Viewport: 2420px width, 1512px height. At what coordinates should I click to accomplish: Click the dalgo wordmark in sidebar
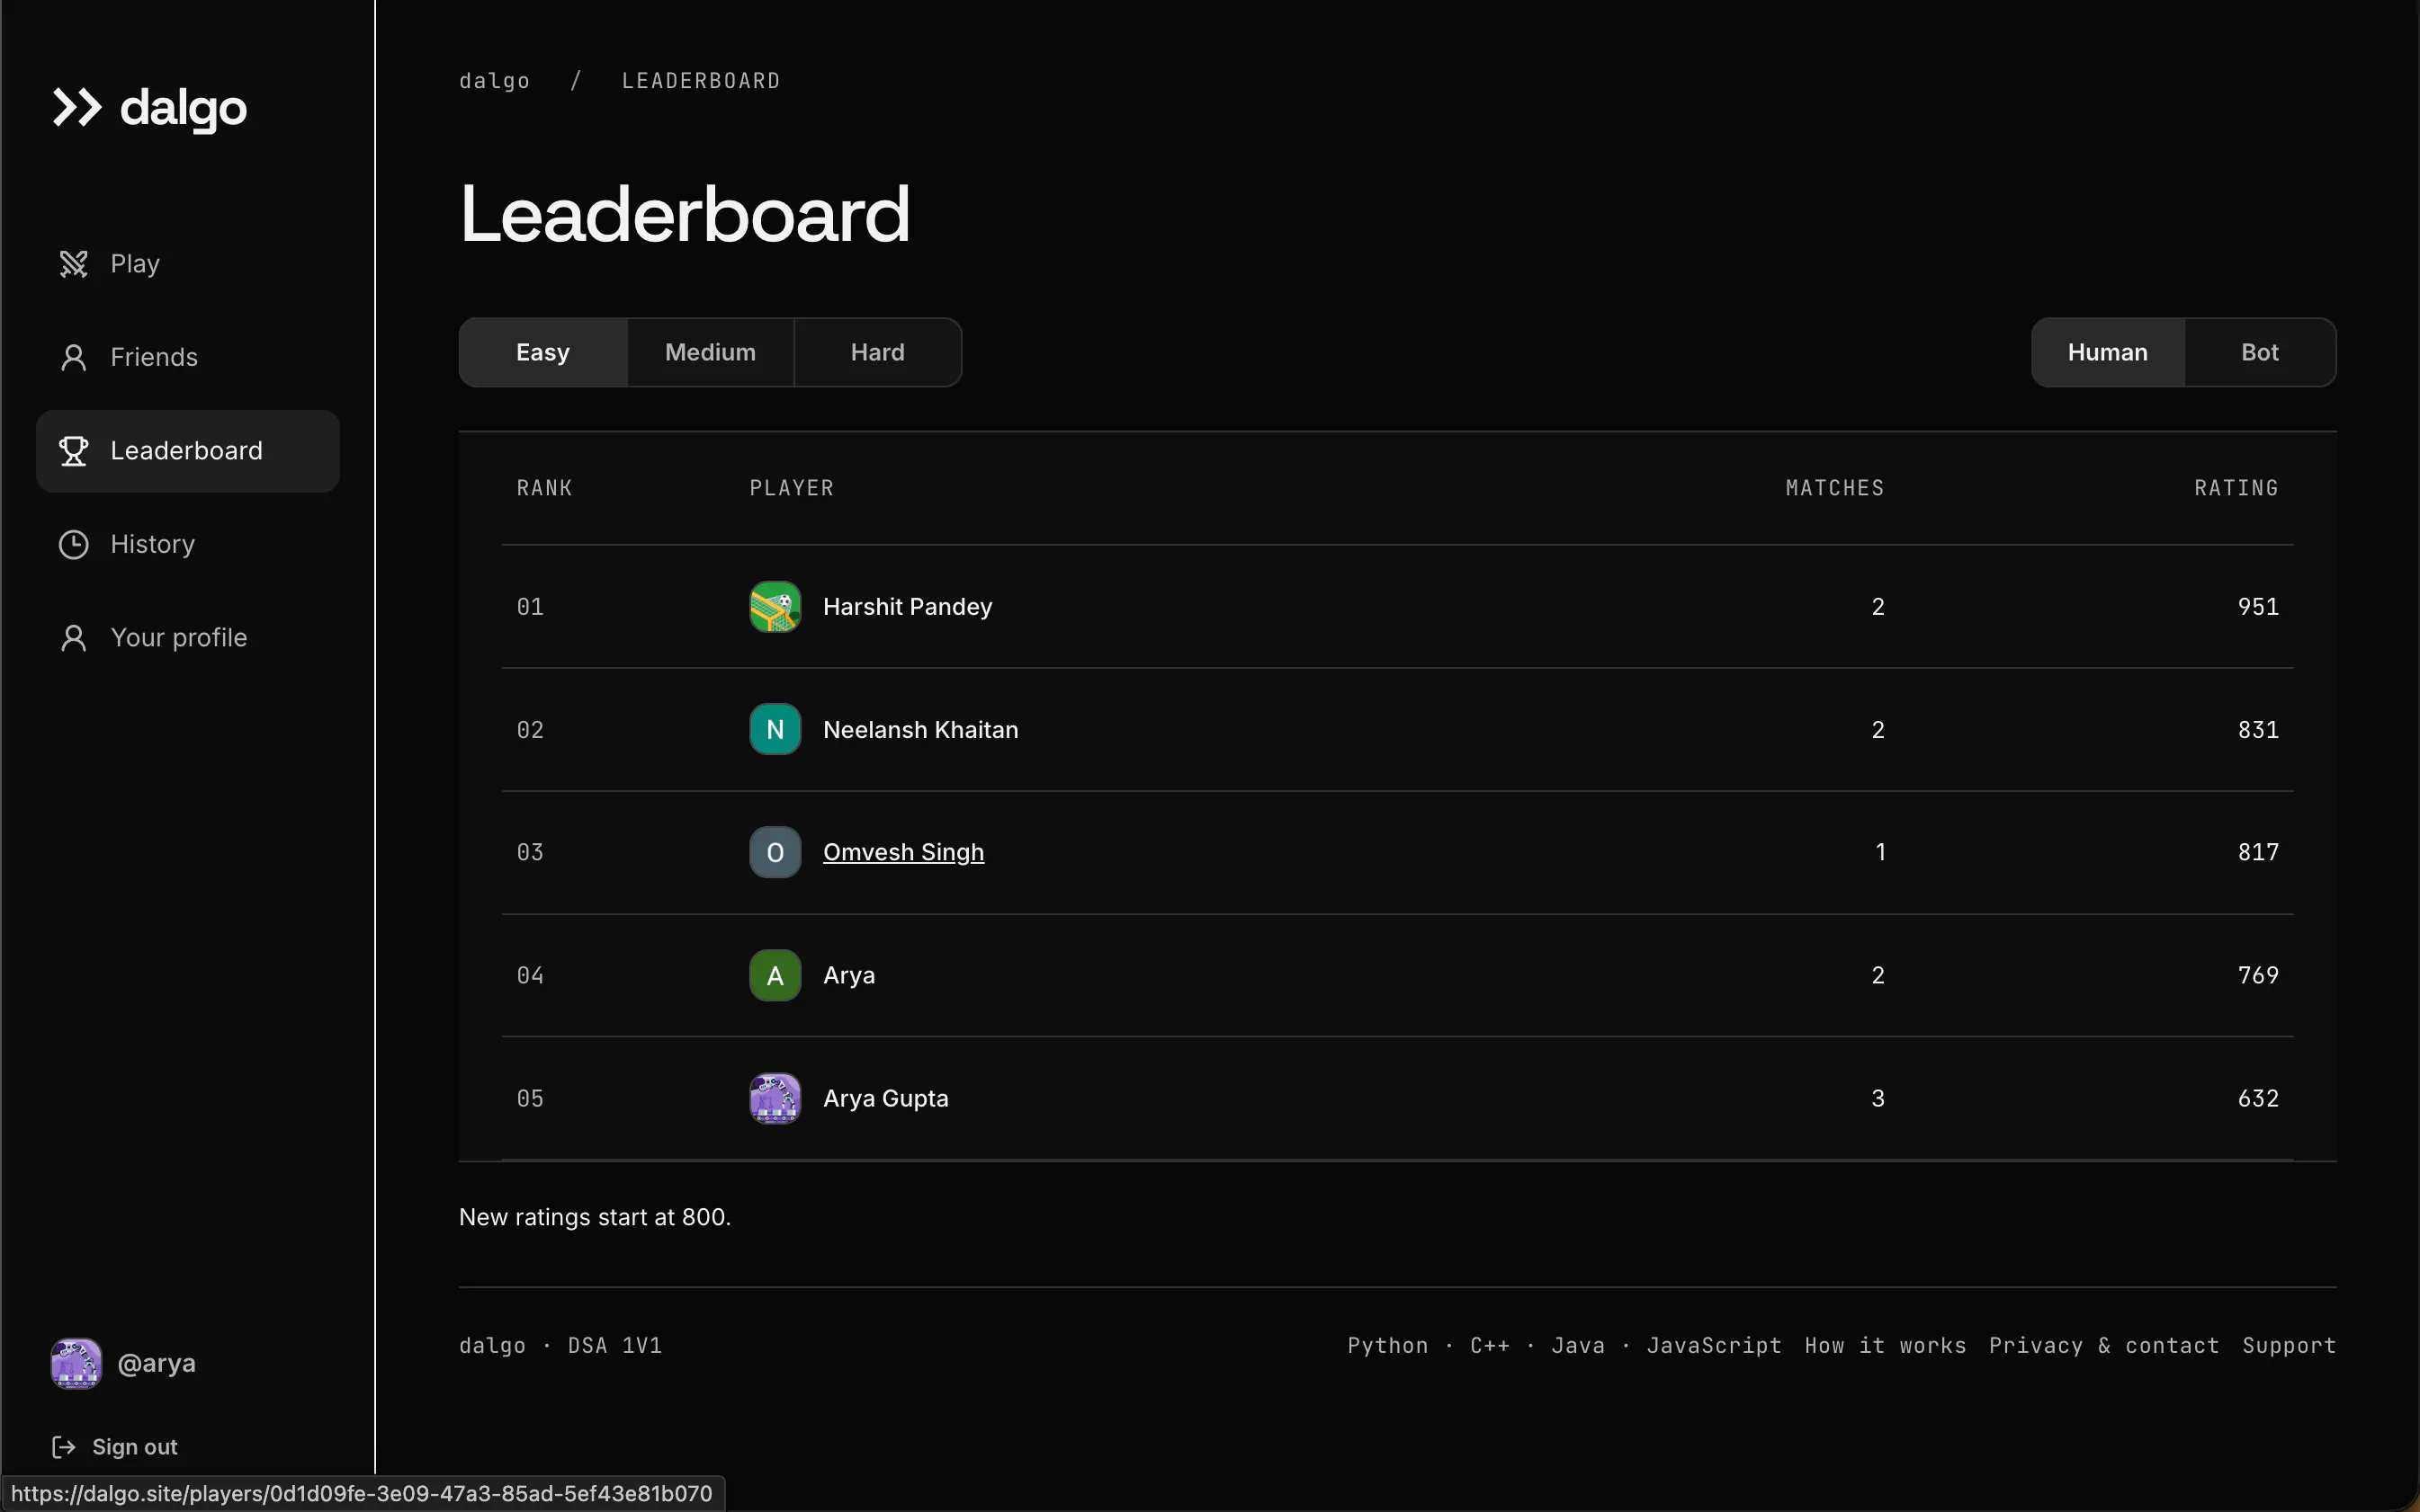184,108
